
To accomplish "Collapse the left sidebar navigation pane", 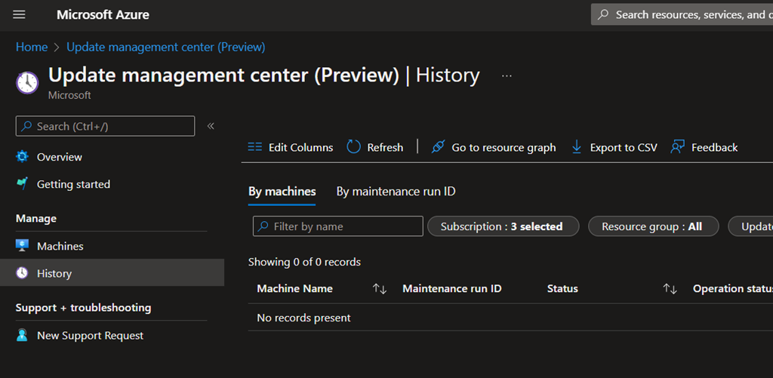I will (211, 126).
